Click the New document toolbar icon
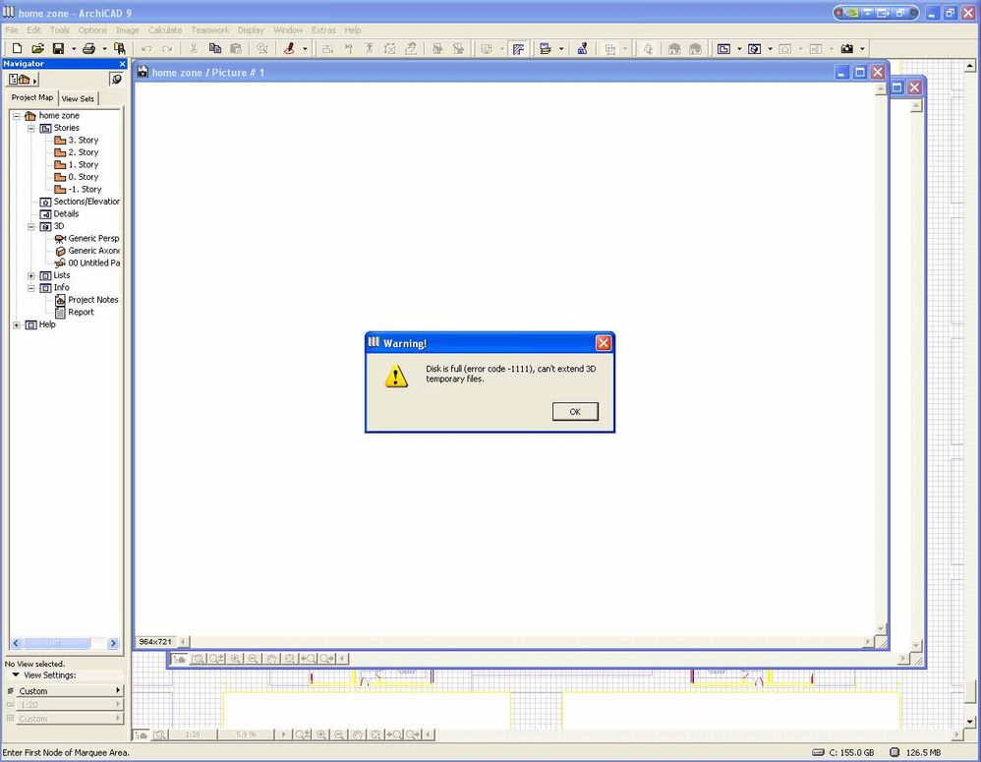 pos(18,48)
